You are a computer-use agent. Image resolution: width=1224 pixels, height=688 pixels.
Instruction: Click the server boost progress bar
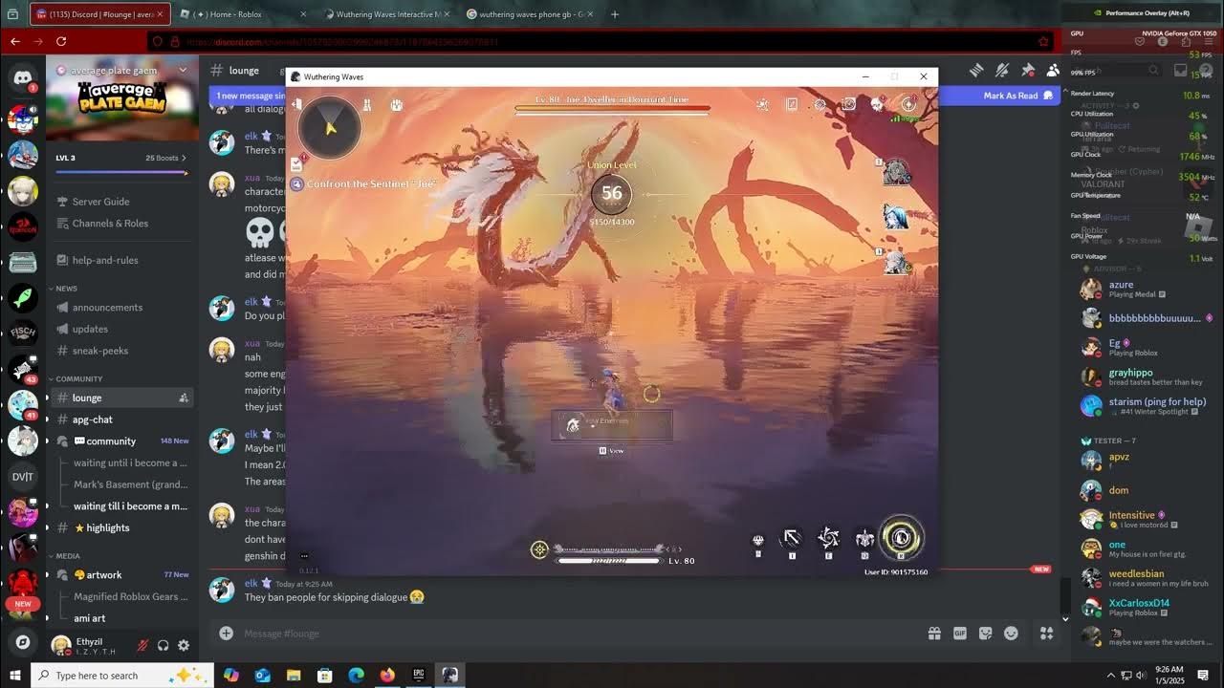[120, 172]
